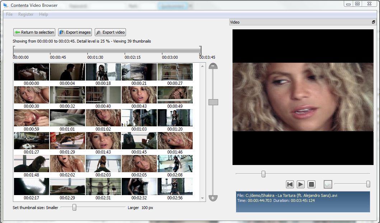Click the volume slider handle
The image size is (380, 223).
pyautogui.click(x=368, y=184)
